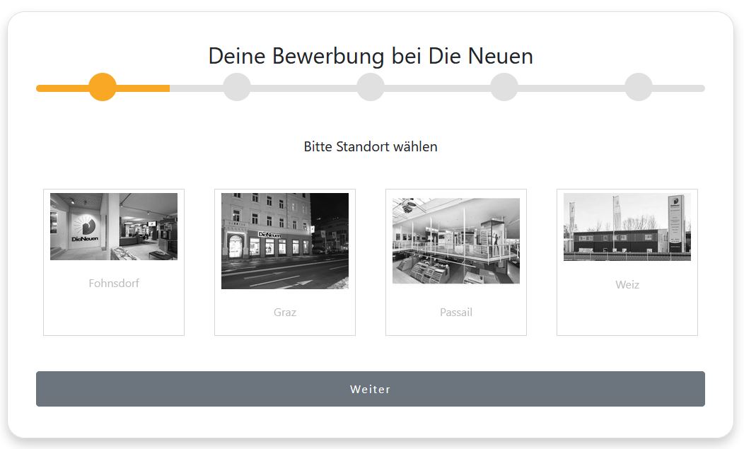Pick the Weiz building photo
Screen dimensions: 744x449
[627, 227]
